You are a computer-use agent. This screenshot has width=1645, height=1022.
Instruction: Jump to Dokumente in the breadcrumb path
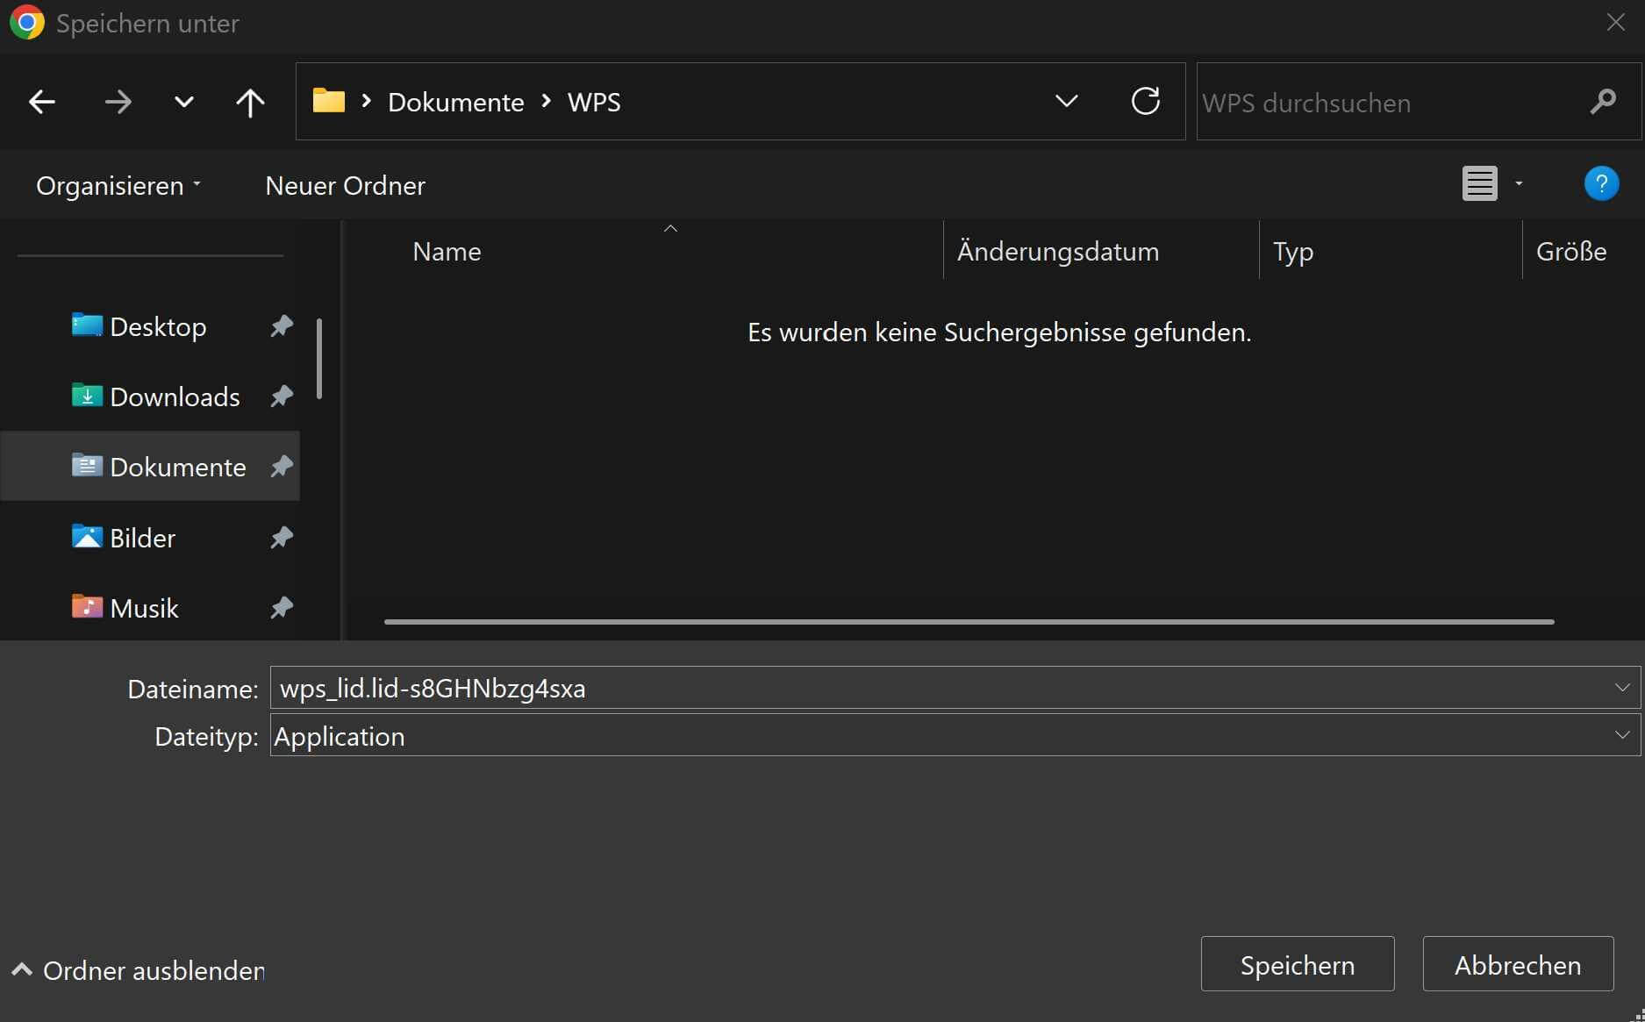[455, 102]
